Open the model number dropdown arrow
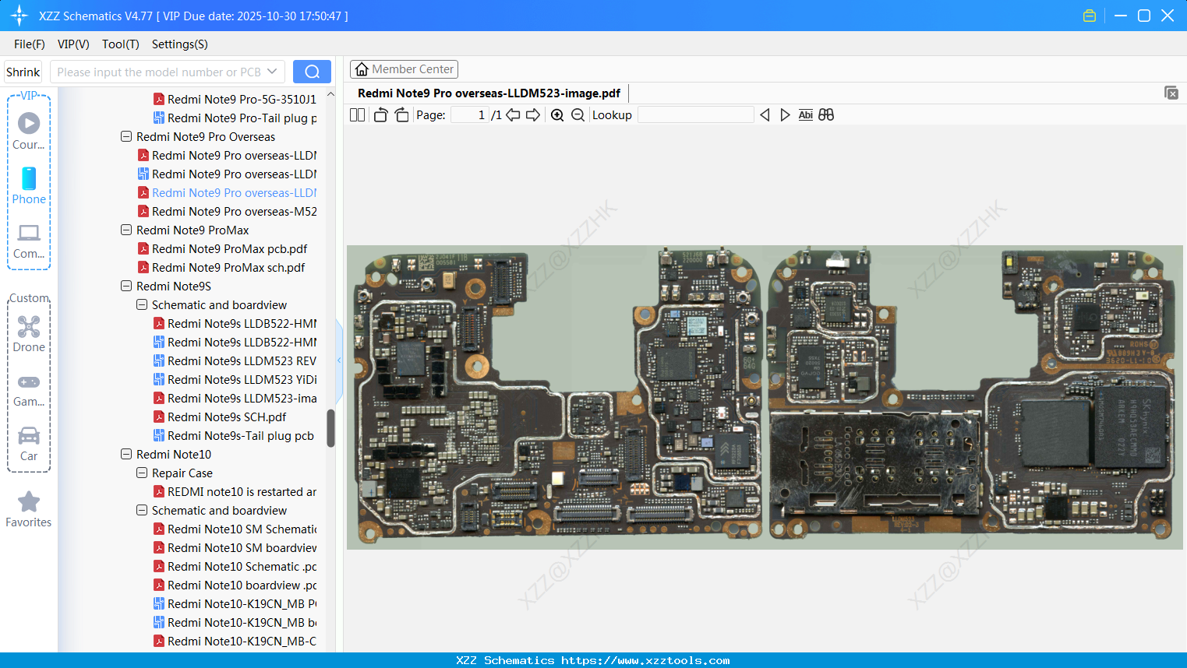This screenshot has width=1187, height=668. [x=272, y=72]
